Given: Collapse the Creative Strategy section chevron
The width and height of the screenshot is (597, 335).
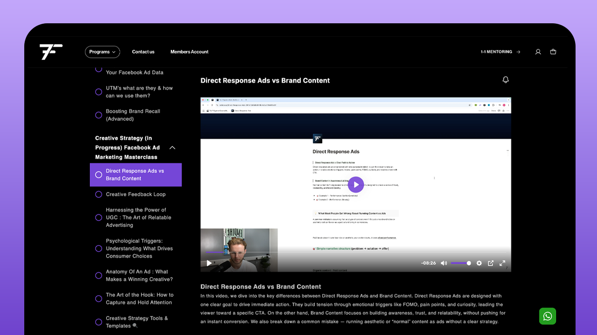Looking at the screenshot, I should (x=172, y=148).
